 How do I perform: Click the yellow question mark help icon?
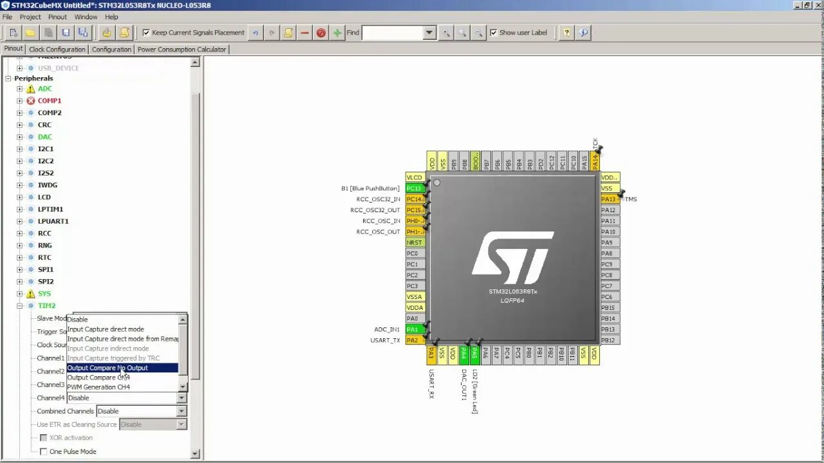[x=566, y=33]
